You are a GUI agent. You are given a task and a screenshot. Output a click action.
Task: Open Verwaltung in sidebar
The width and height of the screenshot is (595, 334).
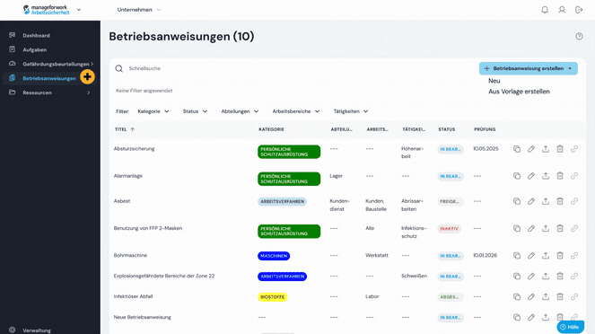coord(37,330)
